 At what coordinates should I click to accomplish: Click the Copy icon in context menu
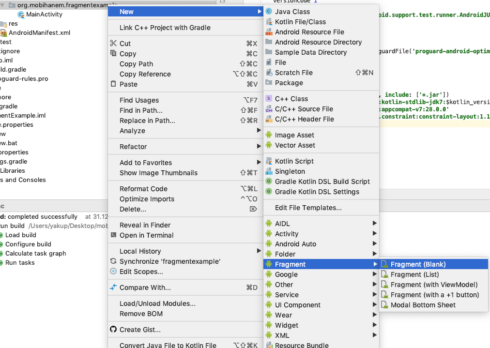(113, 53)
